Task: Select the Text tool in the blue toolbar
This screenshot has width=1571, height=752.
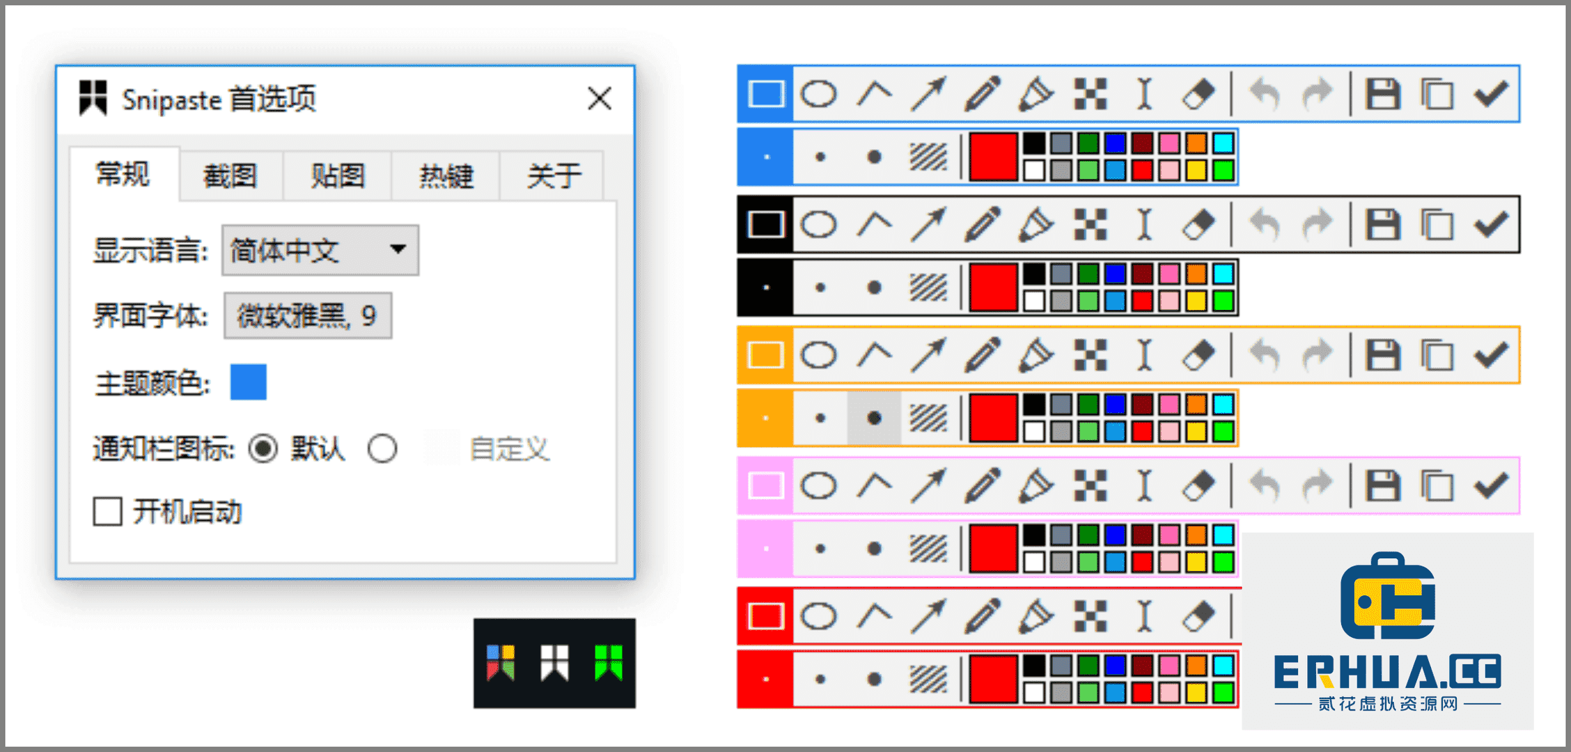Action: coord(1144,94)
